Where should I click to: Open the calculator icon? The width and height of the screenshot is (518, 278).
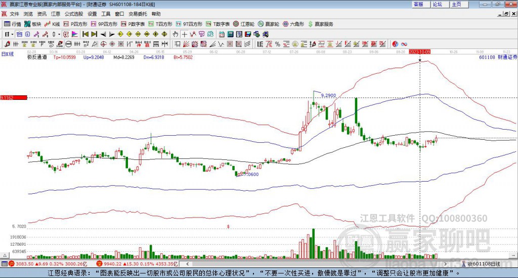230,34
